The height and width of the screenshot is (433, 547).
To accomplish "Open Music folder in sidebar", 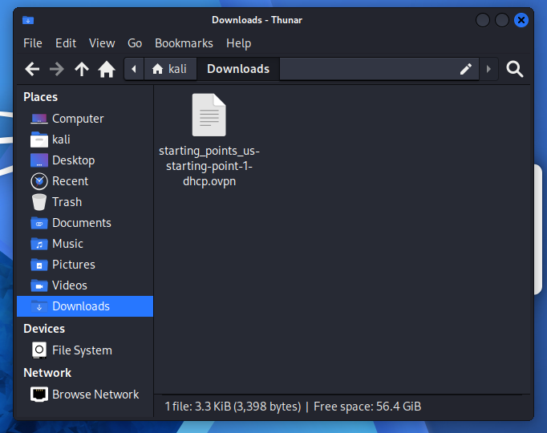I will pyautogui.click(x=85, y=244).
